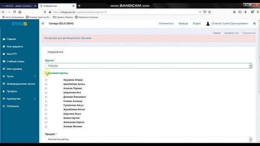Click the Pocket save icon
Viewport: 260px width, 146px height.
pyautogui.click(x=205, y=12)
